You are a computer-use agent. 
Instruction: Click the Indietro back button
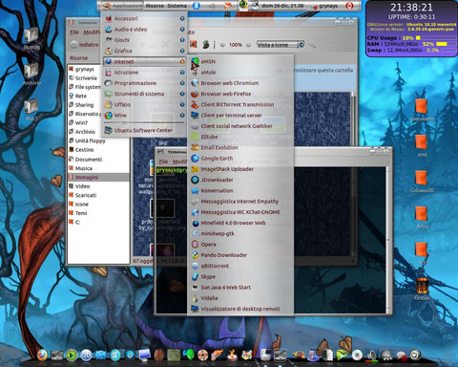point(85,45)
